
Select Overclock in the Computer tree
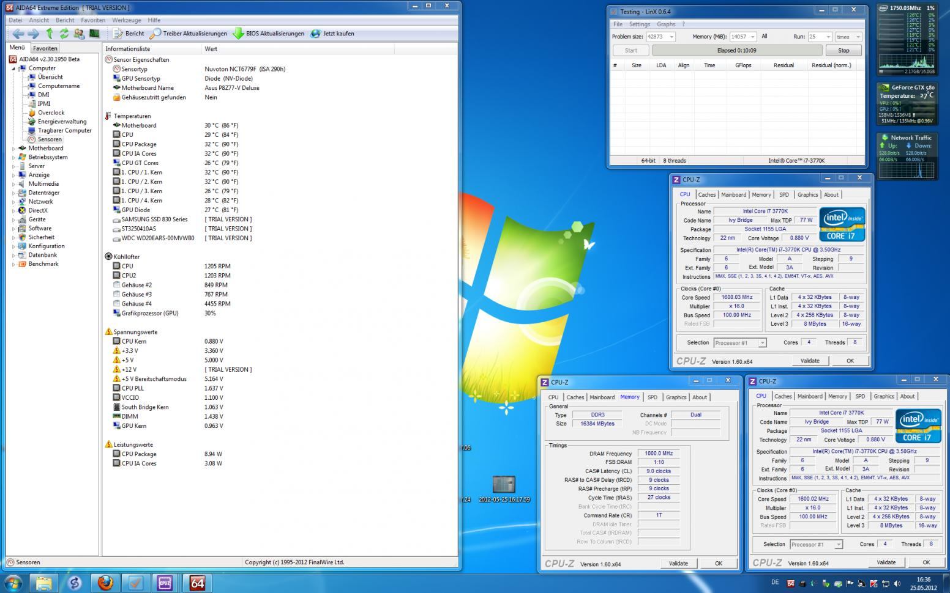(51, 112)
